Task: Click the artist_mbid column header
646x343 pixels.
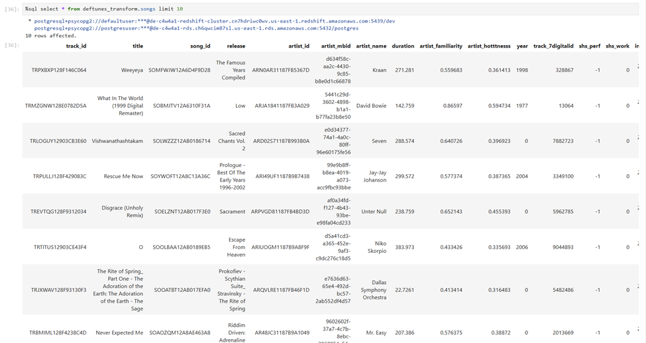Action: tap(336, 46)
